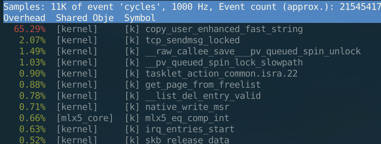Image resolution: width=381 pixels, height=144 pixels.
Task: Click the [mlx5_core] shared object entry
Action: pyautogui.click(x=85, y=118)
